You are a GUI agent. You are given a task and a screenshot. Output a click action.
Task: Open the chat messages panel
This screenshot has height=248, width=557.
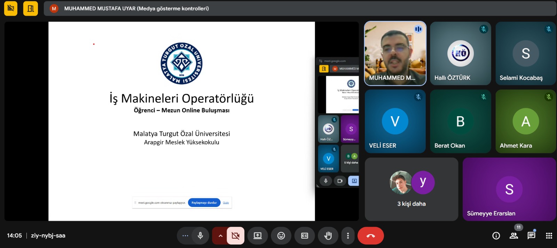[531, 236]
